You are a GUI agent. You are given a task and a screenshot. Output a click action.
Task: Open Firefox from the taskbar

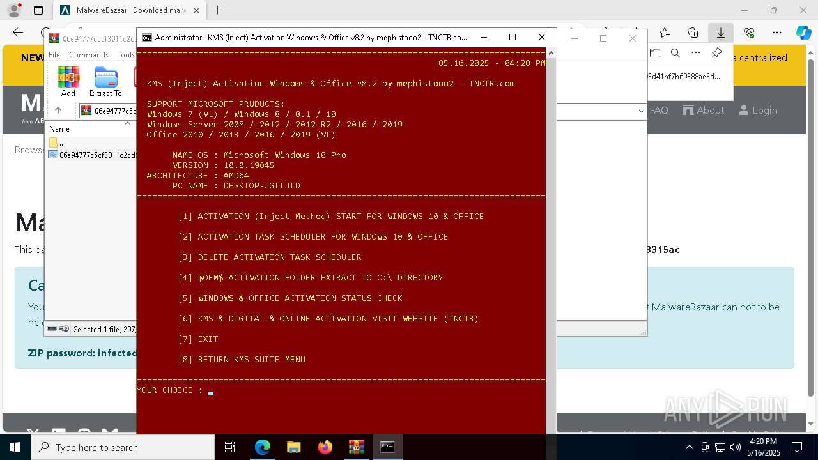tap(325, 447)
